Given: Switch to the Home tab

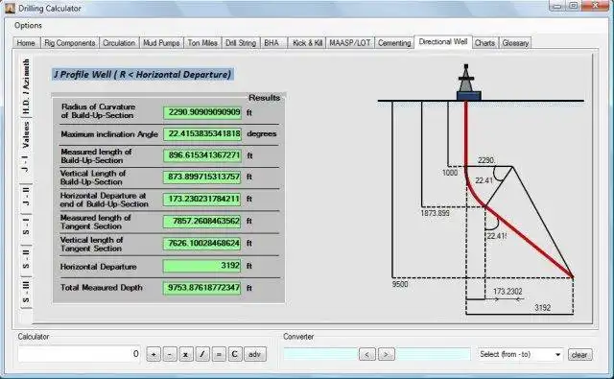Looking at the screenshot, I should (26, 43).
